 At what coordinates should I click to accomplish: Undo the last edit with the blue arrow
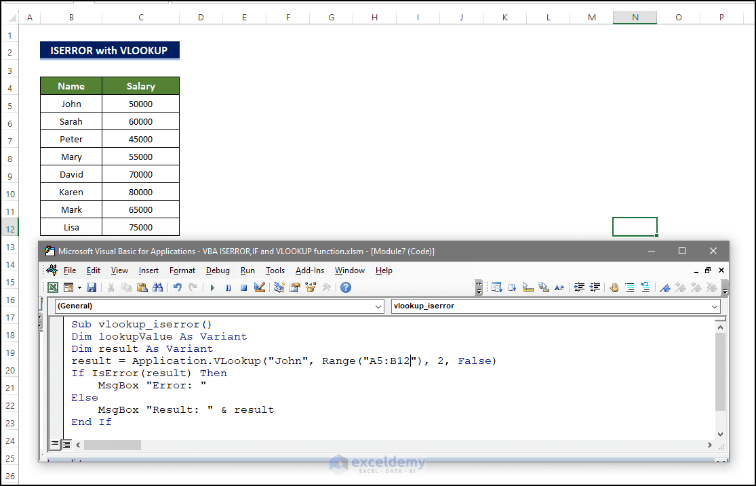point(178,288)
